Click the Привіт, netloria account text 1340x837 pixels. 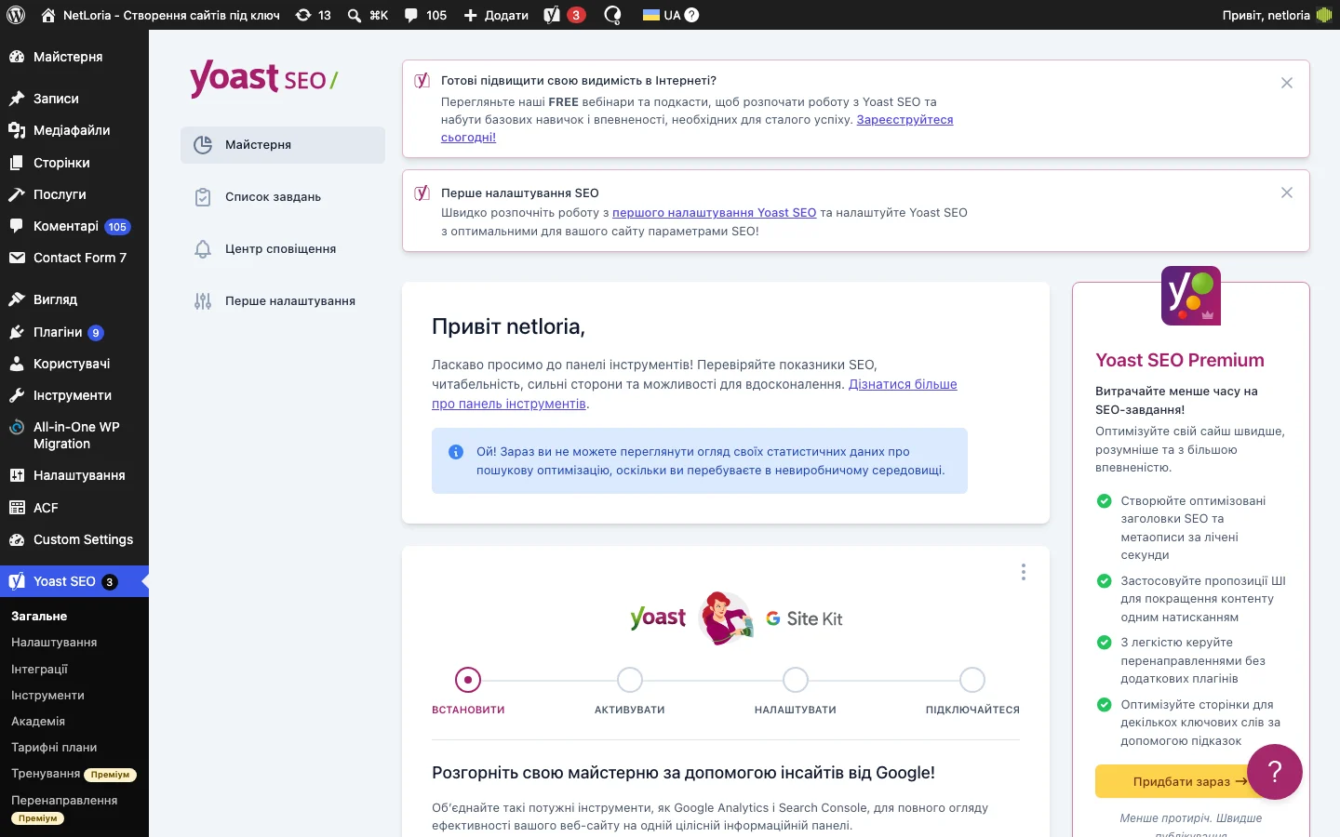click(1266, 15)
